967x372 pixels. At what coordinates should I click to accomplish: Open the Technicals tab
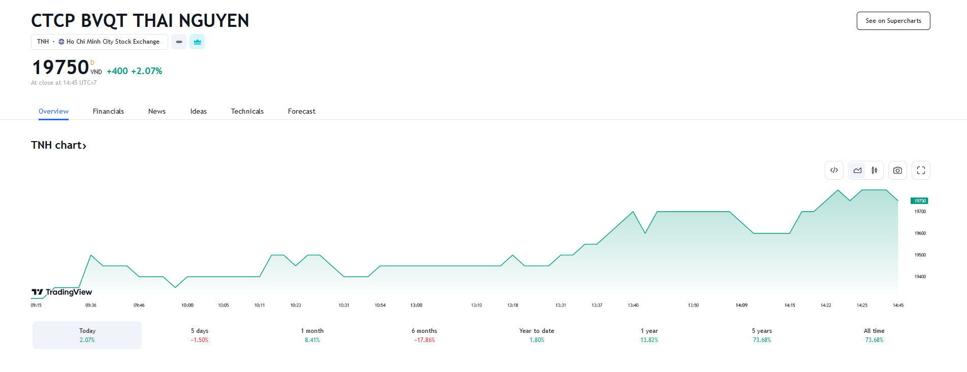[x=247, y=111]
